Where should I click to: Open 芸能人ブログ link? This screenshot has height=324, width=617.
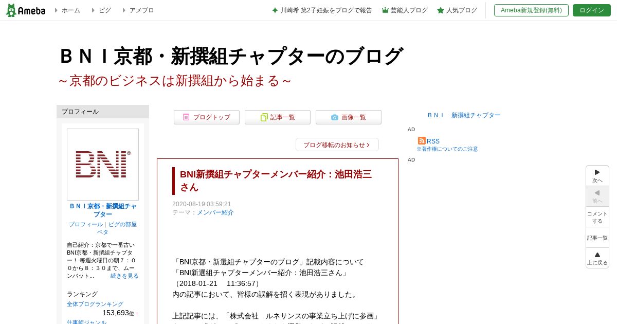409,10
